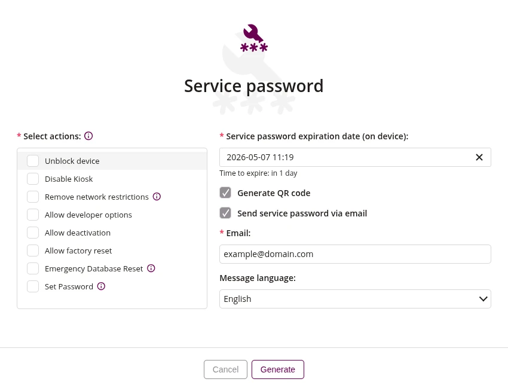Viewport: 508px width, 391px height.
Task: Tick the Allow deactivation checkbox
Action: 33,233
